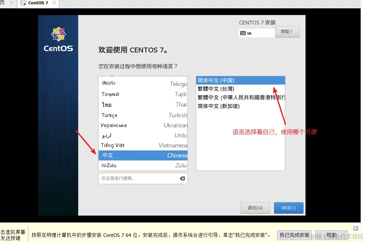
Task: Click 帮助 in the bottom hint bar
Action: point(332,235)
